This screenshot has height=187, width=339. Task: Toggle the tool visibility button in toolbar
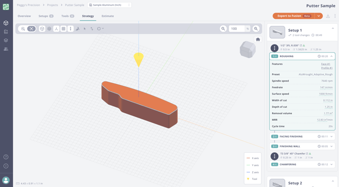(70, 29)
